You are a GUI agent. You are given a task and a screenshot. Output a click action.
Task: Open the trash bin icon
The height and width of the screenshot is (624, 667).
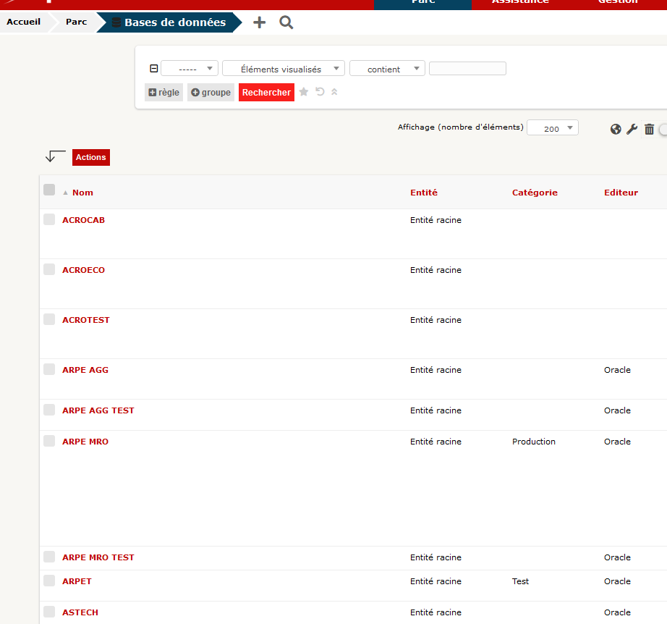tap(649, 128)
